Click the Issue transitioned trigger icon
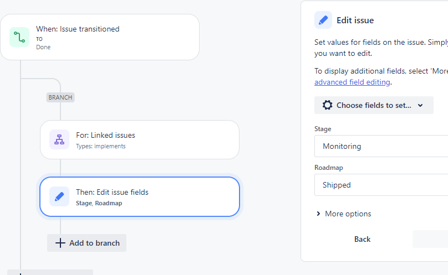 [x=19, y=37]
